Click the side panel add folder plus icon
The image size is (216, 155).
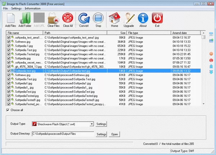pyautogui.click(x=211, y=41)
